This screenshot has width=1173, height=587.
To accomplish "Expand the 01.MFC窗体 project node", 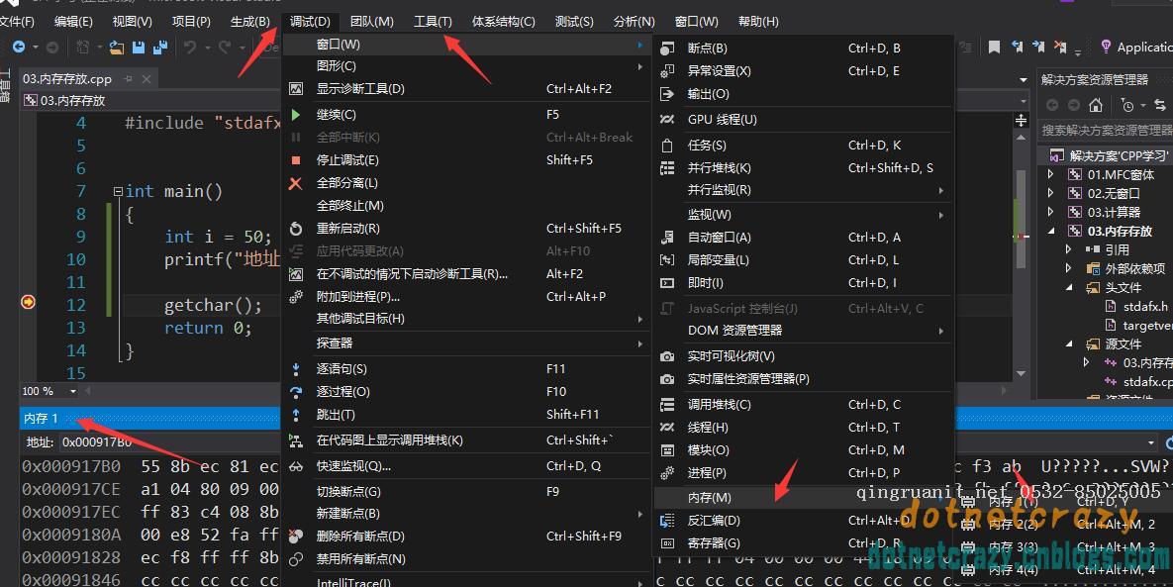I will [x=1051, y=174].
